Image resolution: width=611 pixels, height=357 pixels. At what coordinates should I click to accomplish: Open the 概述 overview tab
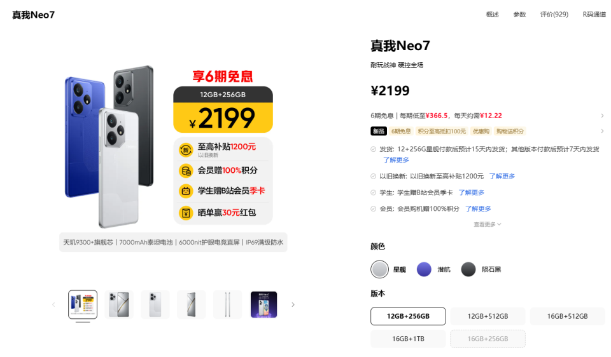(492, 15)
